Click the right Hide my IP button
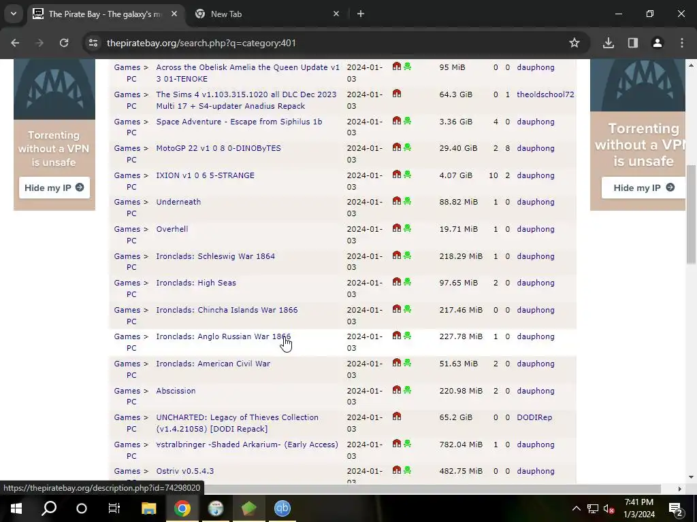The image size is (697, 522). pyautogui.click(x=643, y=188)
